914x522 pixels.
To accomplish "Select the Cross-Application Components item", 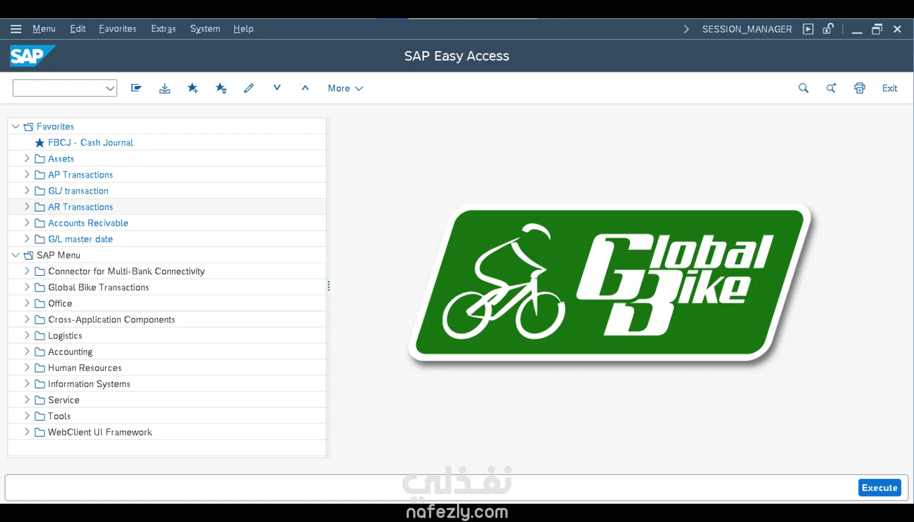I will click(x=112, y=320).
